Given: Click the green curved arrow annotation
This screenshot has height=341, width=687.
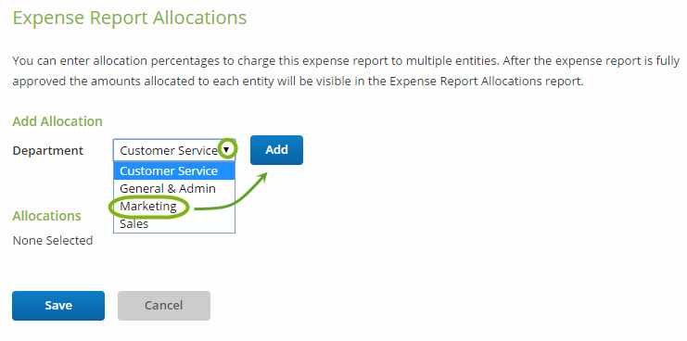Looking at the screenshot, I should [x=231, y=193].
